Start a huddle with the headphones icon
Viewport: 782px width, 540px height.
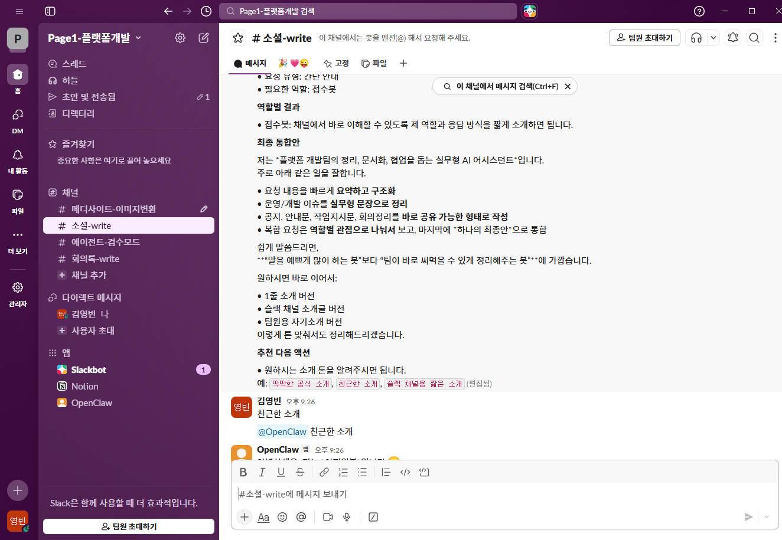[697, 37]
